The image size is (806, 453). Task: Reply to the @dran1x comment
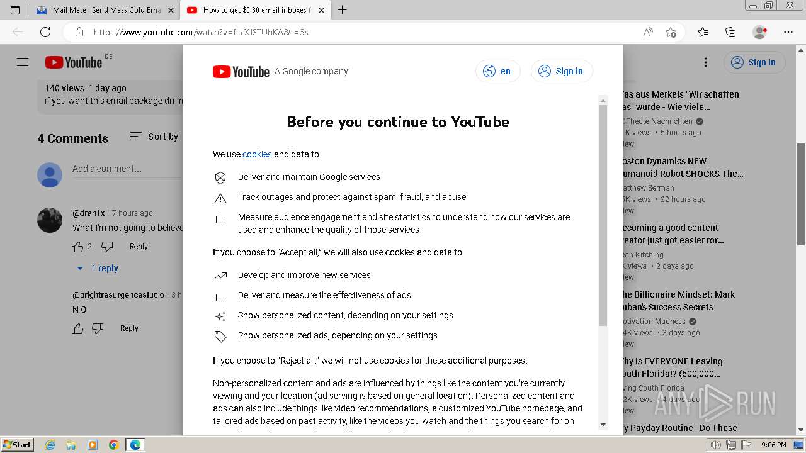point(139,247)
